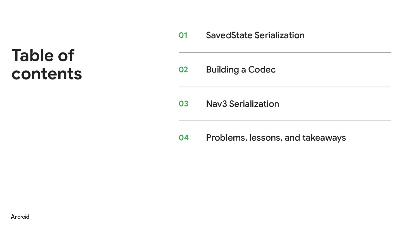
Task: Click the green 02 section number
Action: [183, 69]
